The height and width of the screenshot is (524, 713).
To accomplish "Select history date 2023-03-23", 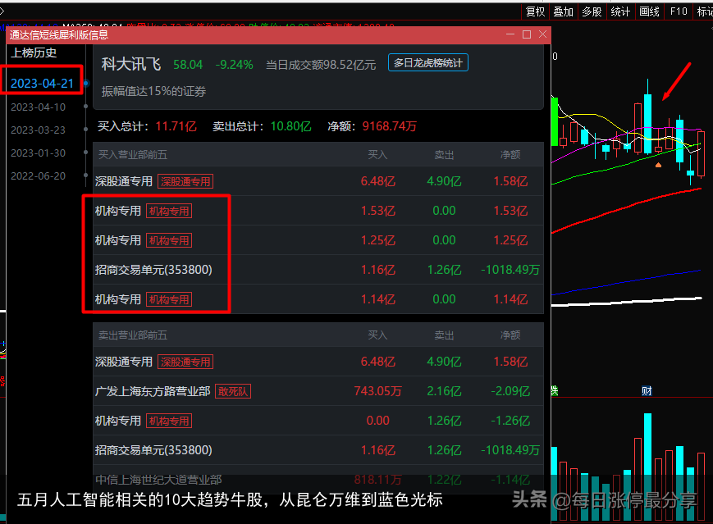I will click(x=39, y=130).
